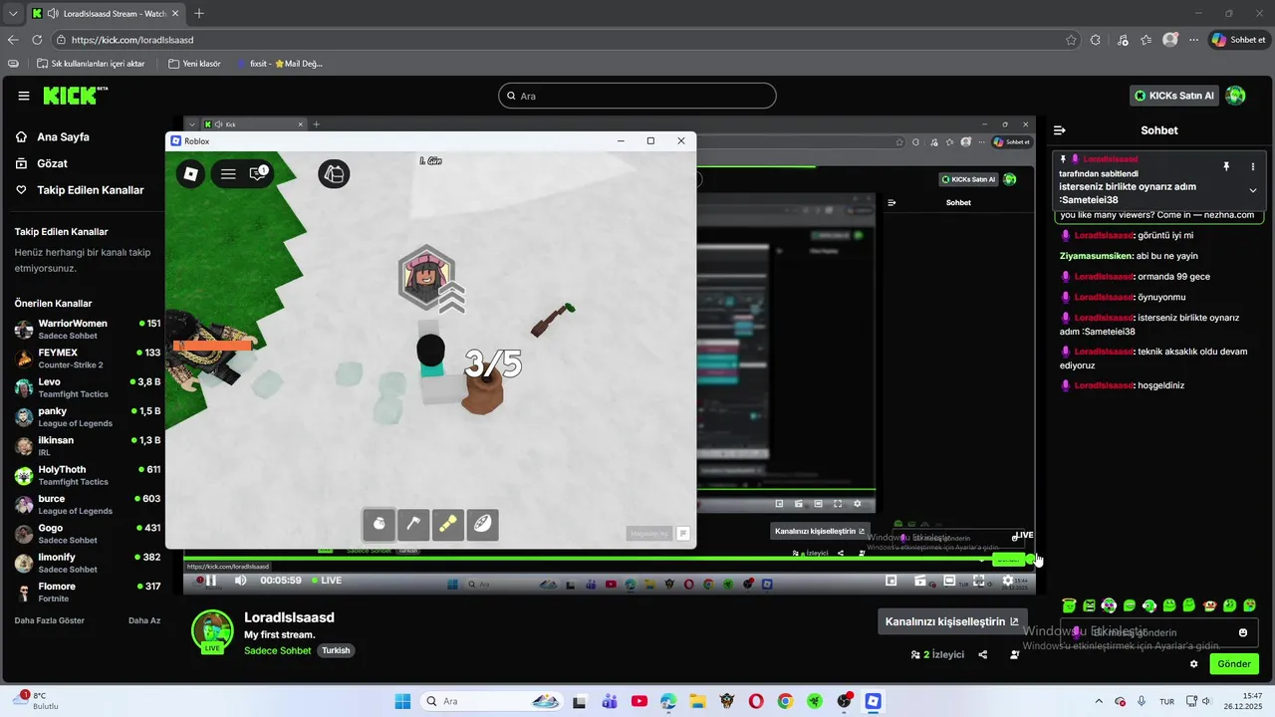This screenshot has height=717, width=1275.
Task: Open the Edge profile icon
Action: 1170,40
